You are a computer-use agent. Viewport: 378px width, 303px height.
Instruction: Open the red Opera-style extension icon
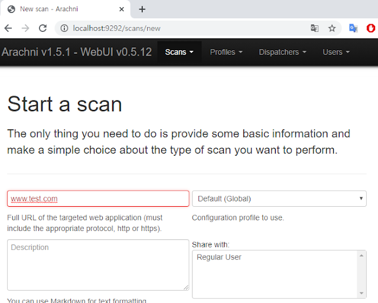(x=371, y=28)
